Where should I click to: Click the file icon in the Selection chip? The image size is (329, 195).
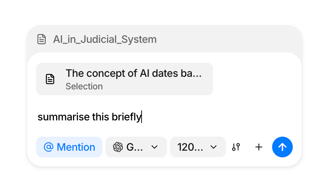pyautogui.click(x=50, y=79)
